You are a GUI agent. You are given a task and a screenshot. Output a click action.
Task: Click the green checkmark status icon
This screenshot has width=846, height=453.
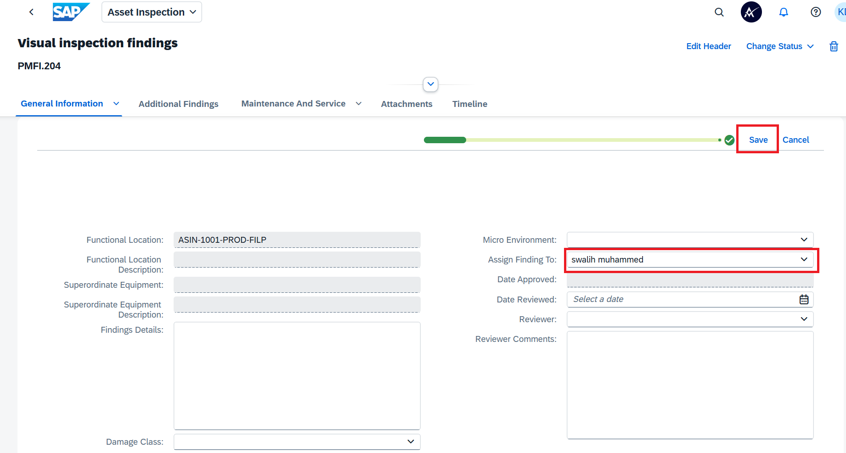(x=729, y=140)
